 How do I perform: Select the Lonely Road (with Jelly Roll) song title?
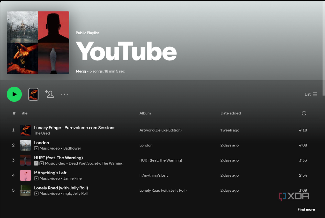(x=61, y=188)
